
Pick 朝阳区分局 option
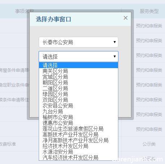tap(79, 83)
